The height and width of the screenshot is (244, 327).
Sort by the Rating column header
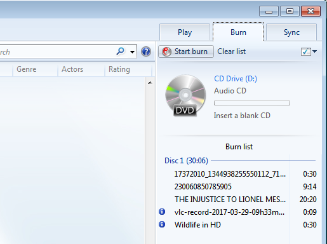point(119,69)
